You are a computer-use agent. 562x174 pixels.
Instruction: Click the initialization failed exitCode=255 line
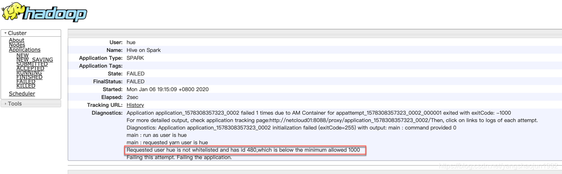(x=291, y=128)
